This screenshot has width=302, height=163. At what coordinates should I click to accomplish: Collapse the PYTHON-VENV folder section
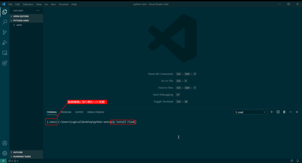tap(26, 21)
